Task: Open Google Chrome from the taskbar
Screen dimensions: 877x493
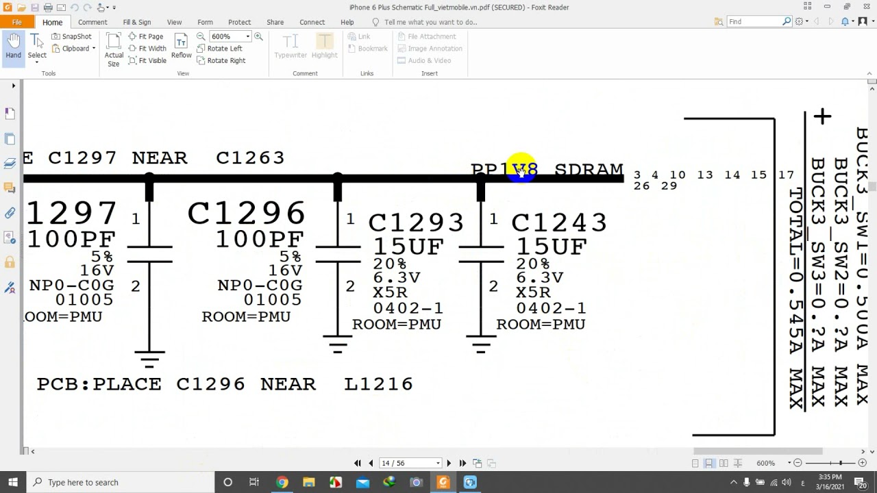Action: [282, 482]
